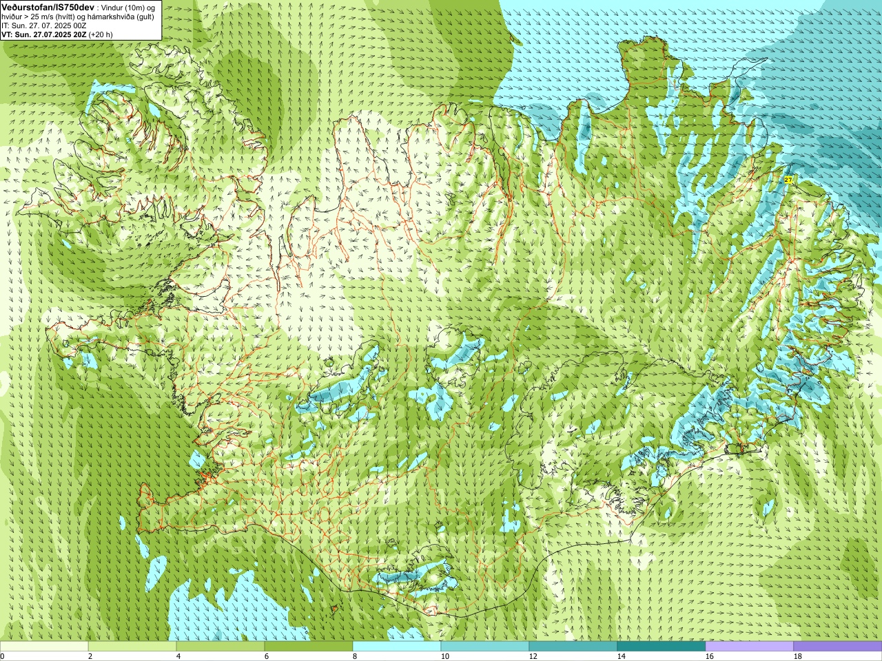
Task: Click the legend scale label '16'
Action: click(709, 656)
